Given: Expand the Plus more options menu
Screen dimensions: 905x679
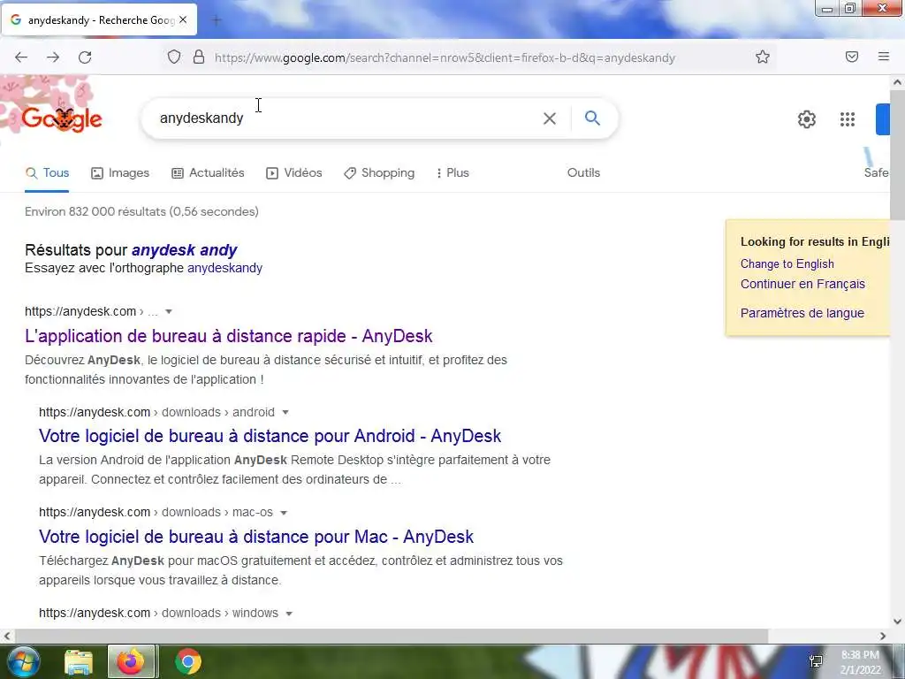Looking at the screenshot, I should pos(452,172).
